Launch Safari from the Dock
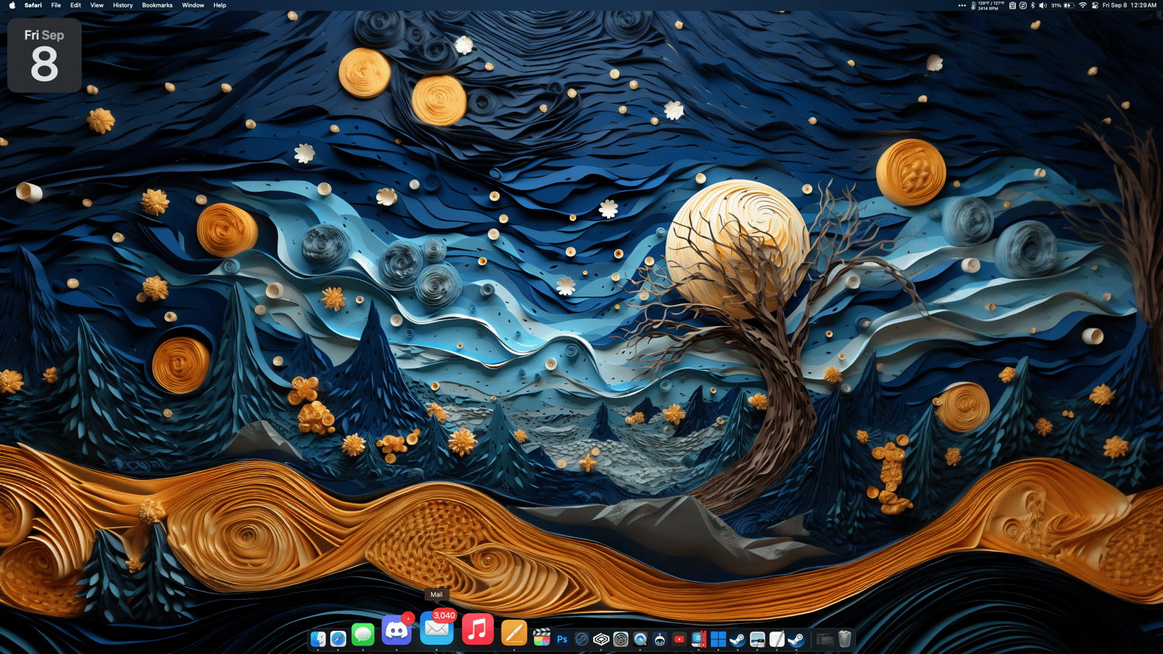1163x654 pixels. tap(338, 639)
